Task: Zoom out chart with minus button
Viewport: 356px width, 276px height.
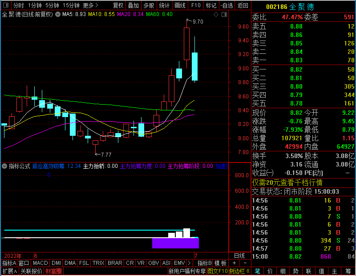Action: [245, 263]
